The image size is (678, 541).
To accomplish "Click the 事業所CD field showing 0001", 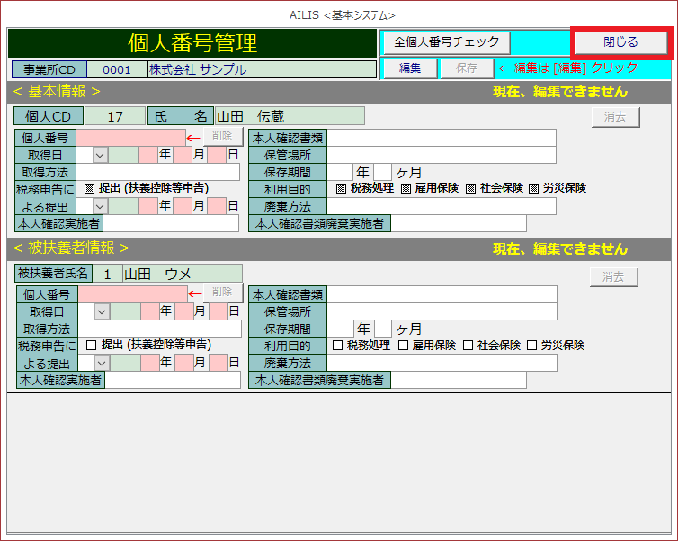I will click(x=117, y=69).
